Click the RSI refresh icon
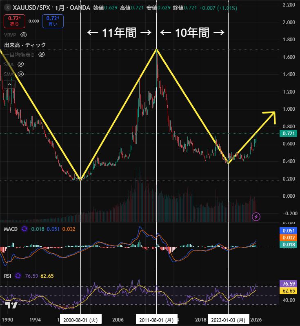300x326 pixels. point(18,276)
